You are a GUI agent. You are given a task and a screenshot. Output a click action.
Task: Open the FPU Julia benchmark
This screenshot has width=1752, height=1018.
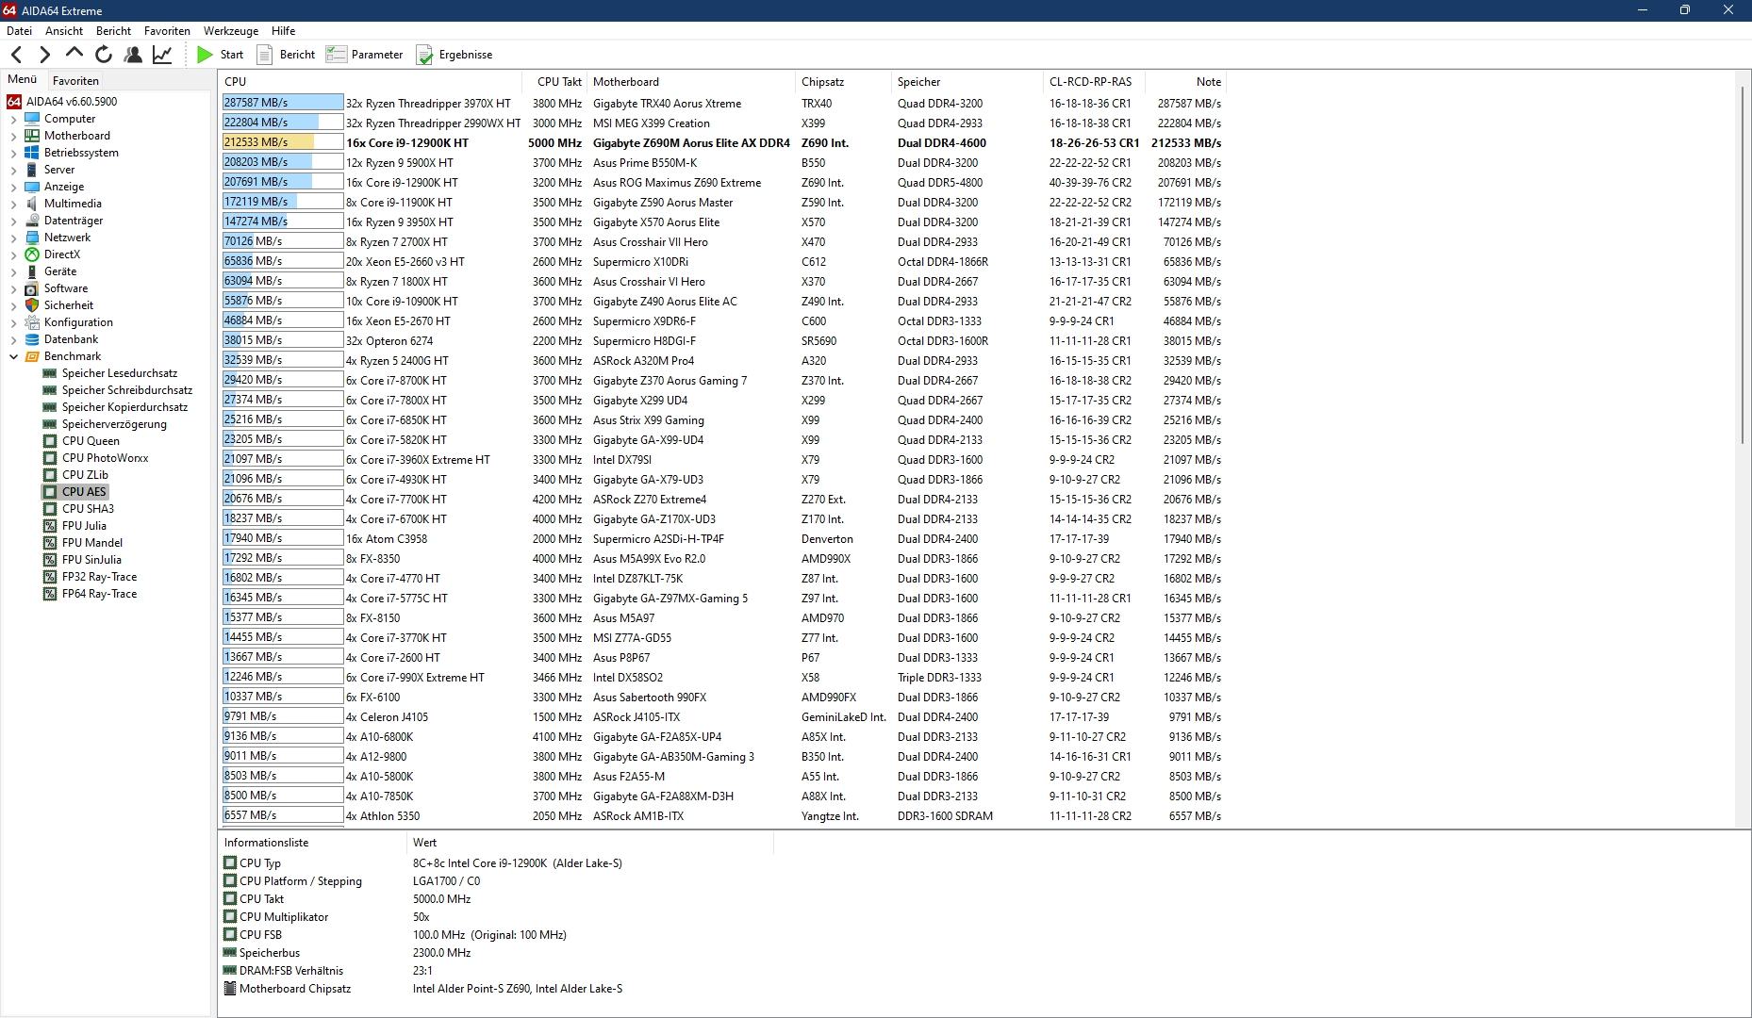(84, 526)
